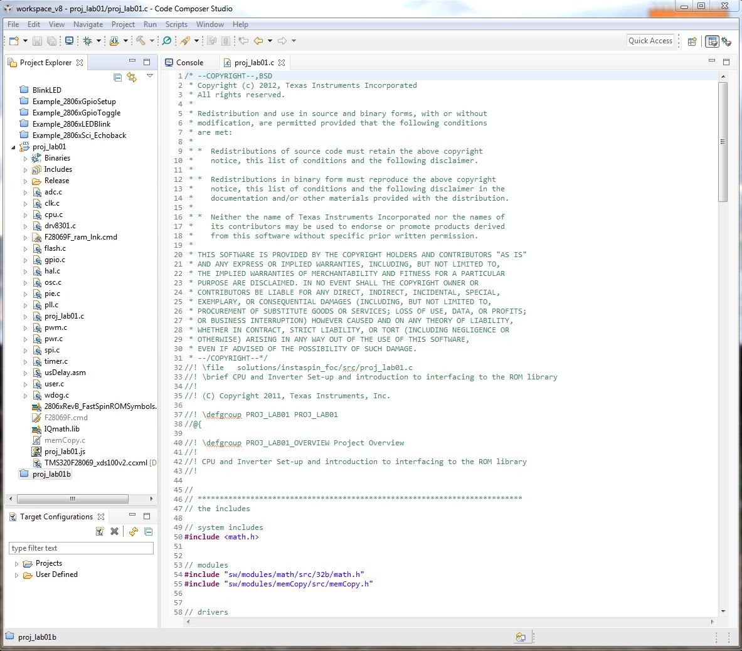Click the Last Edit Location icon

pyautogui.click(x=243, y=41)
